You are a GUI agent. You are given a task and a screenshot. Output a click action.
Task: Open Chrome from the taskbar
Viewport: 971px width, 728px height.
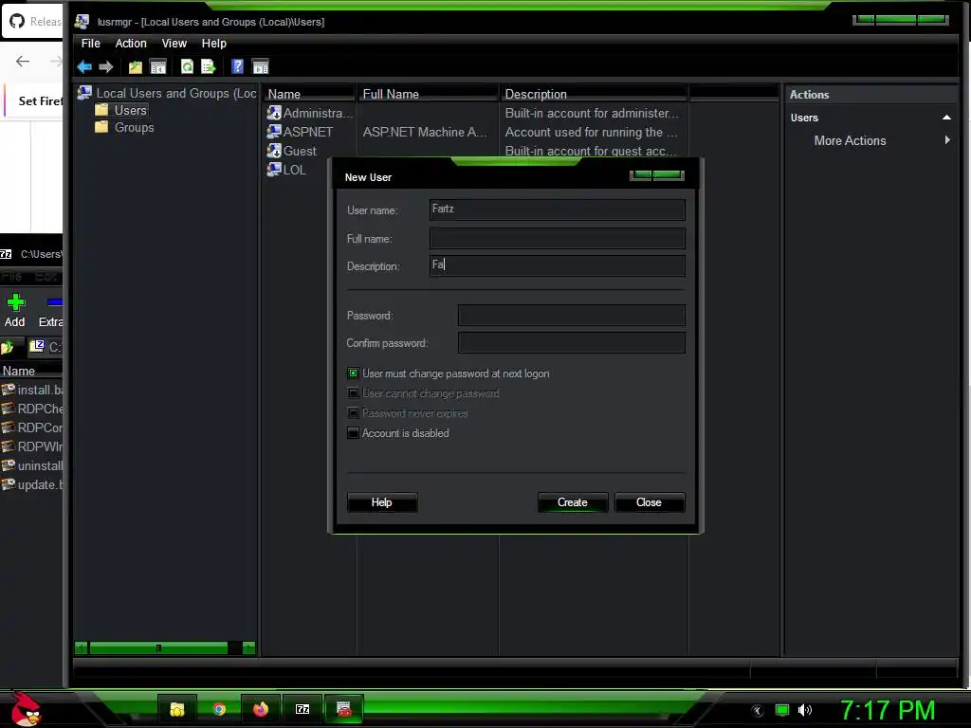(x=219, y=709)
